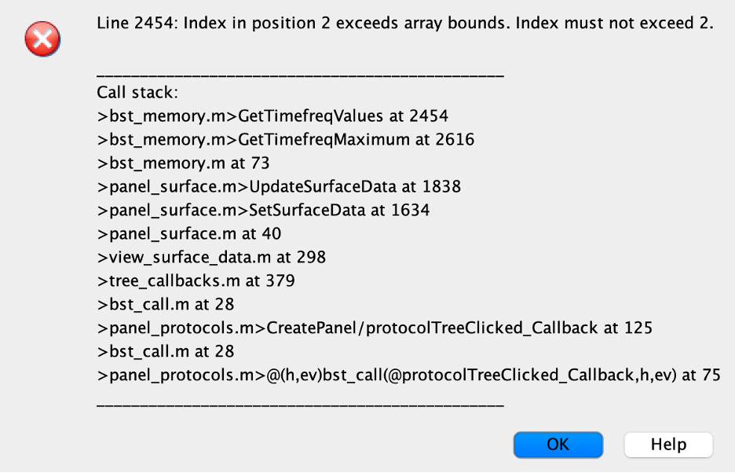Open Help for this error dialog
735x473 pixels.
pyautogui.click(x=668, y=445)
